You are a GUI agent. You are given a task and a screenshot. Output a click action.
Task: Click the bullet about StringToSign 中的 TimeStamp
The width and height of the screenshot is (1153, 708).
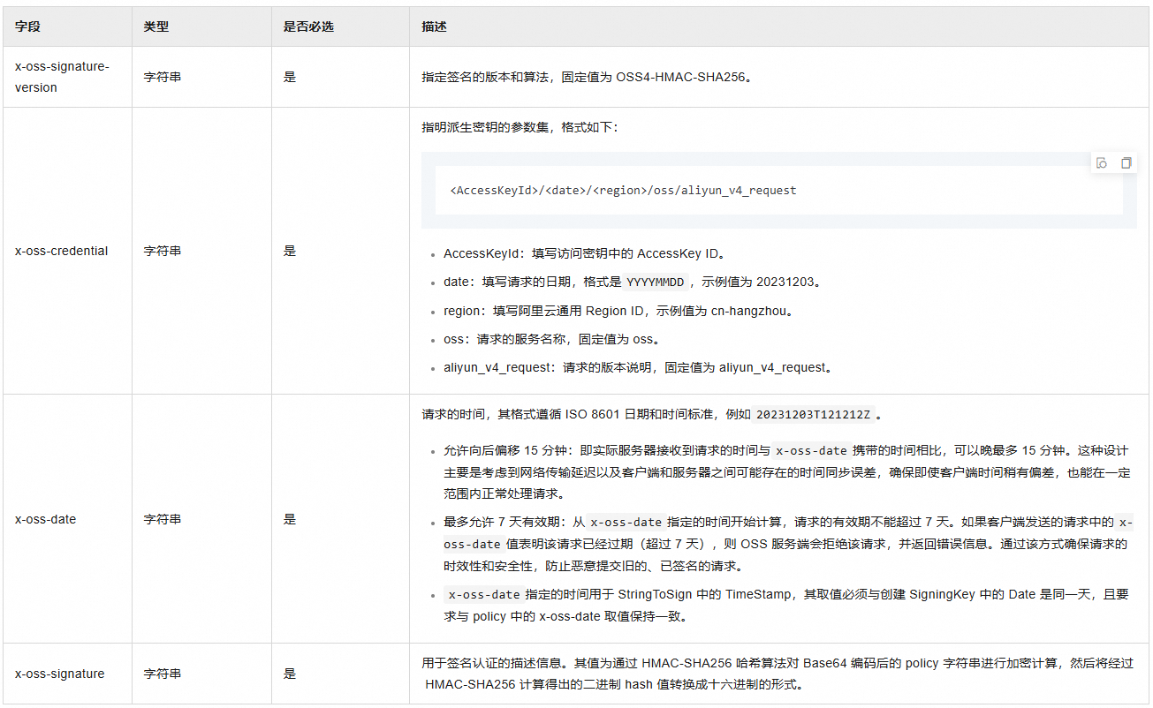(786, 606)
